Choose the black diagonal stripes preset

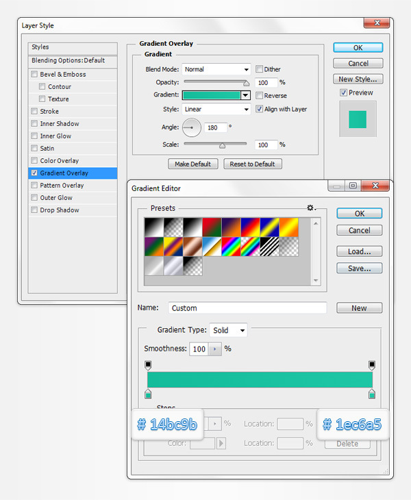(271, 246)
